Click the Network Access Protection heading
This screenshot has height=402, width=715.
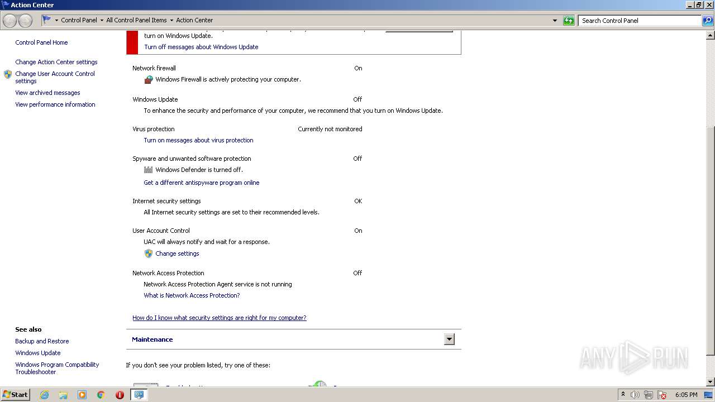(x=168, y=273)
